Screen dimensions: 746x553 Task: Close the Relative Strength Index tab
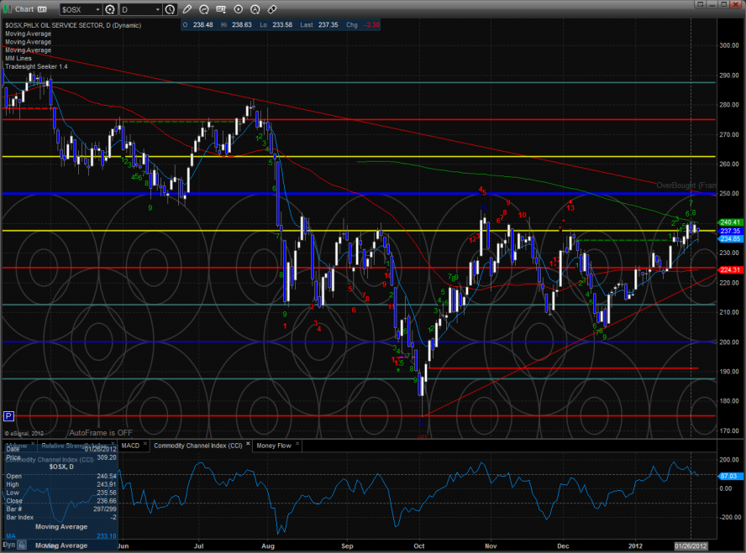113,444
